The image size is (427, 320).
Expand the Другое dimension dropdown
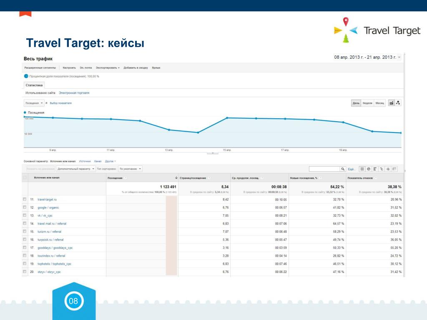point(110,161)
